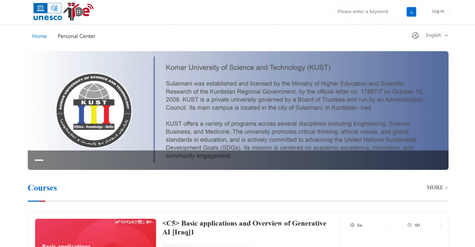Click the red IIOE graduate logo

tap(78, 11)
